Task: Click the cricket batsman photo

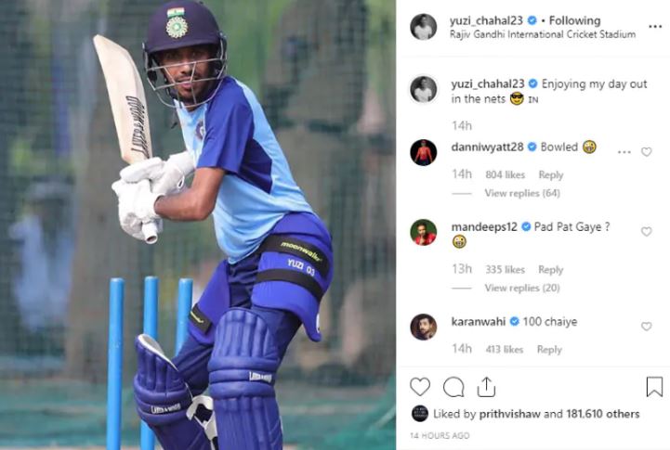Action: tap(198, 225)
